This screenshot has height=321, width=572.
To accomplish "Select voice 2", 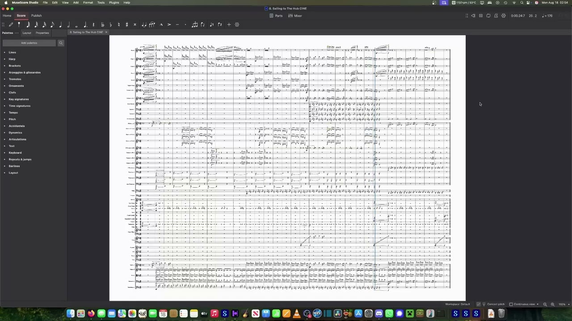I will click(x=219, y=25).
